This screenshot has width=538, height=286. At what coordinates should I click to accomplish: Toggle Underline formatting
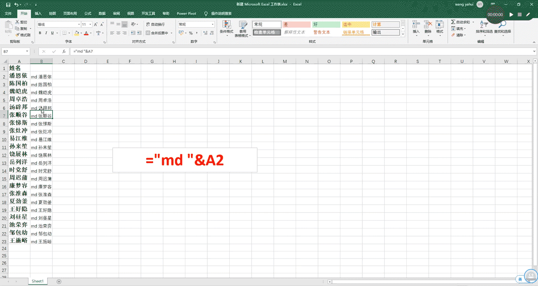pyautogui.click(x=52, y=33)
